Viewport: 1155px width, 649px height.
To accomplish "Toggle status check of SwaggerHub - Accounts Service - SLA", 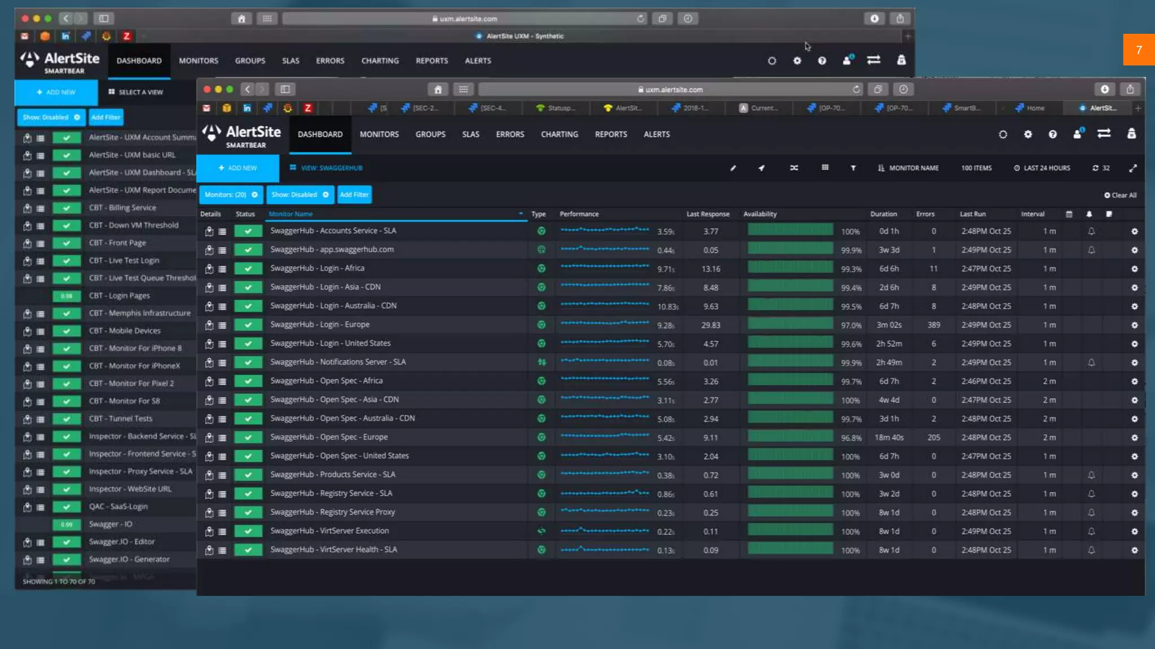I will pos(248,231).
